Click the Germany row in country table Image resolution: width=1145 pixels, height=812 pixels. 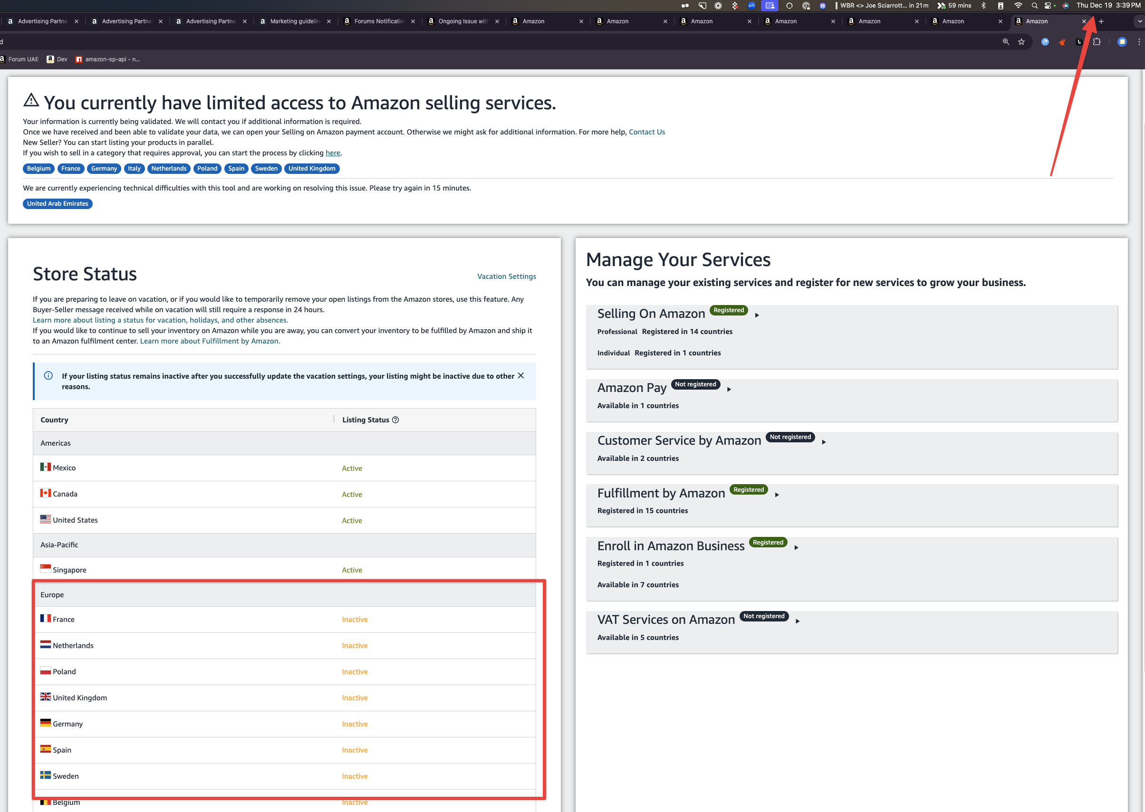(x=284, y=724)
